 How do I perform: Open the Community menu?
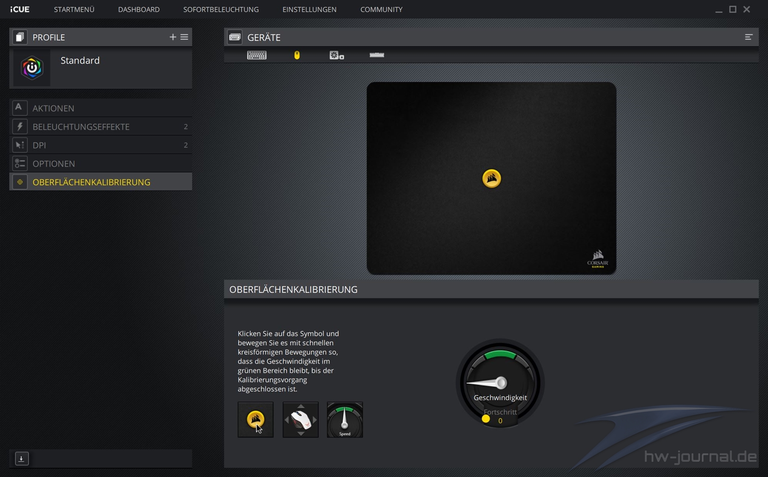click(381, 10)
